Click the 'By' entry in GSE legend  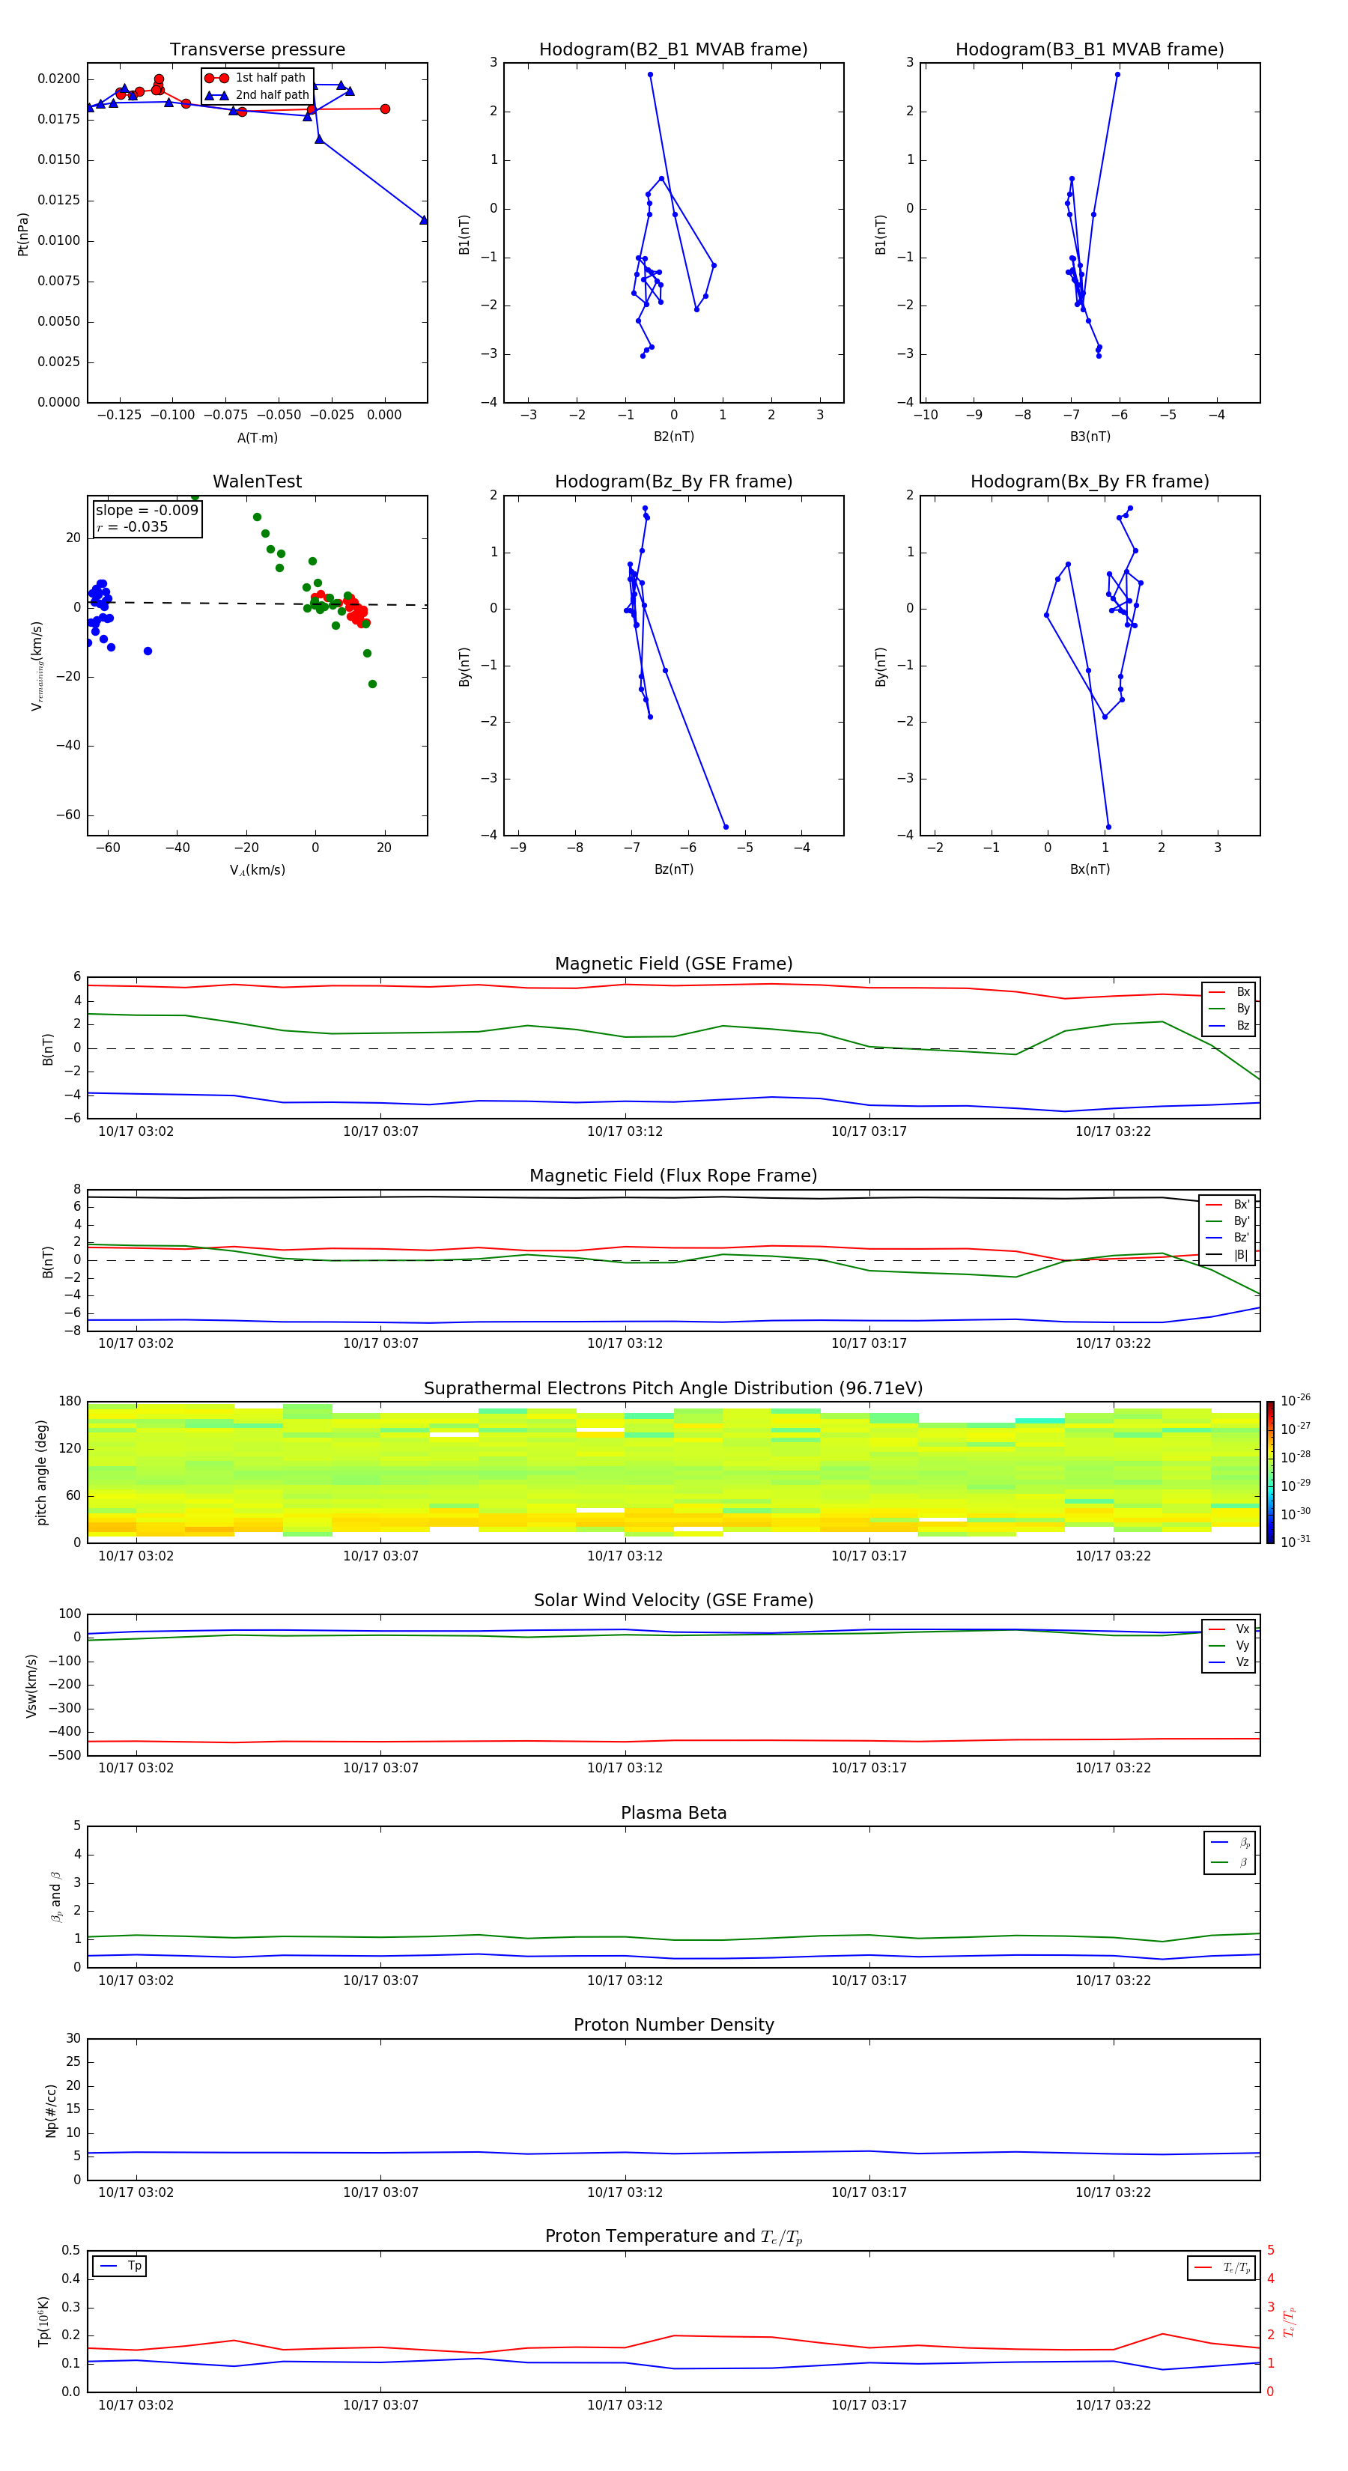pos(1229,1008)
